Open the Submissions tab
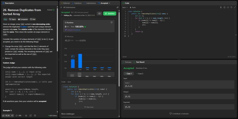Viewport: 238px width, 119px height. point(90,3)
